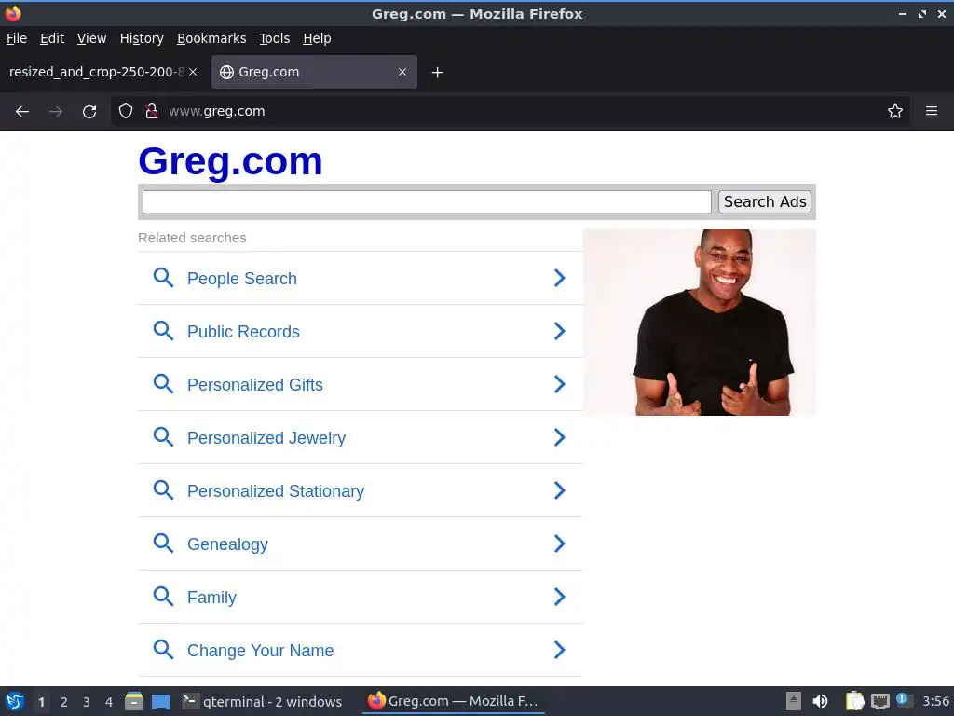This screenshot has height=716, width=954.
Task: Open the clipboard tray icon
Action: tap(855, 701)
